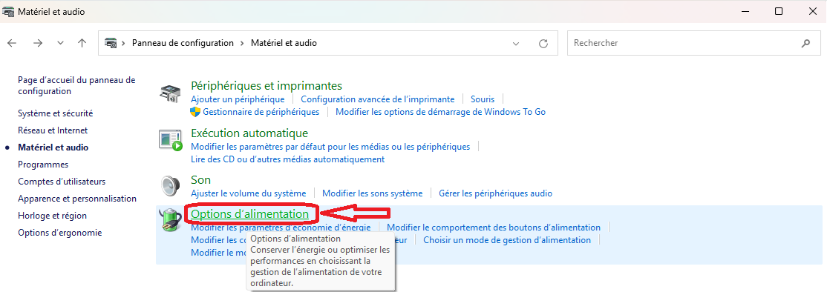This screenshot has width=827, height=292.
Task: Go forward using the forward arrow
Action: pyautogui.click(x=37, y=43)
